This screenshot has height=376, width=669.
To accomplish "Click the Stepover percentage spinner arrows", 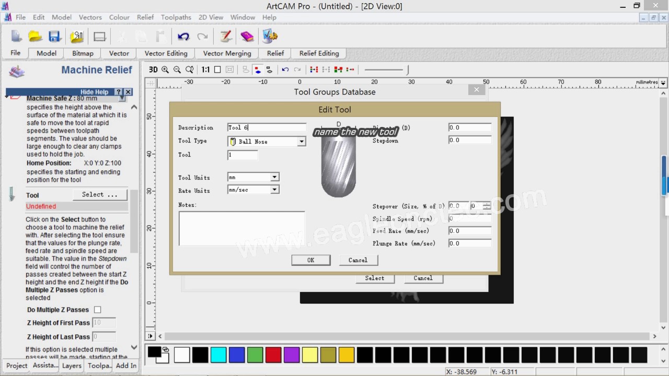I will click(x=487, y=206).
